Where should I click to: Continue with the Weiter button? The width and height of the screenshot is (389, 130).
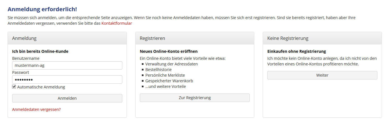tap(322, 75)
